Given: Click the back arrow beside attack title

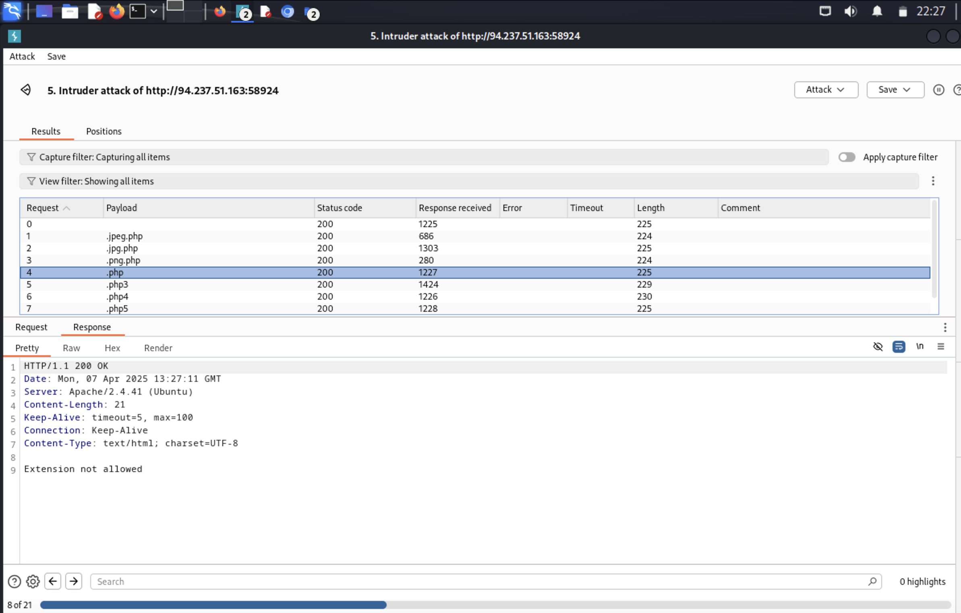Looking at the screenshot, I should (x=26, y=89).
